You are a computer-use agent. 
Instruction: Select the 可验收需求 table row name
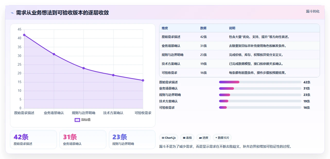click(x=169, y=73)
